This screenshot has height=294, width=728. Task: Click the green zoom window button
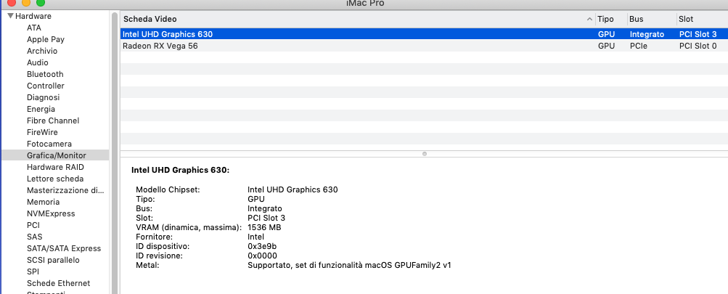pyautogui.click(x=41, y=2)
